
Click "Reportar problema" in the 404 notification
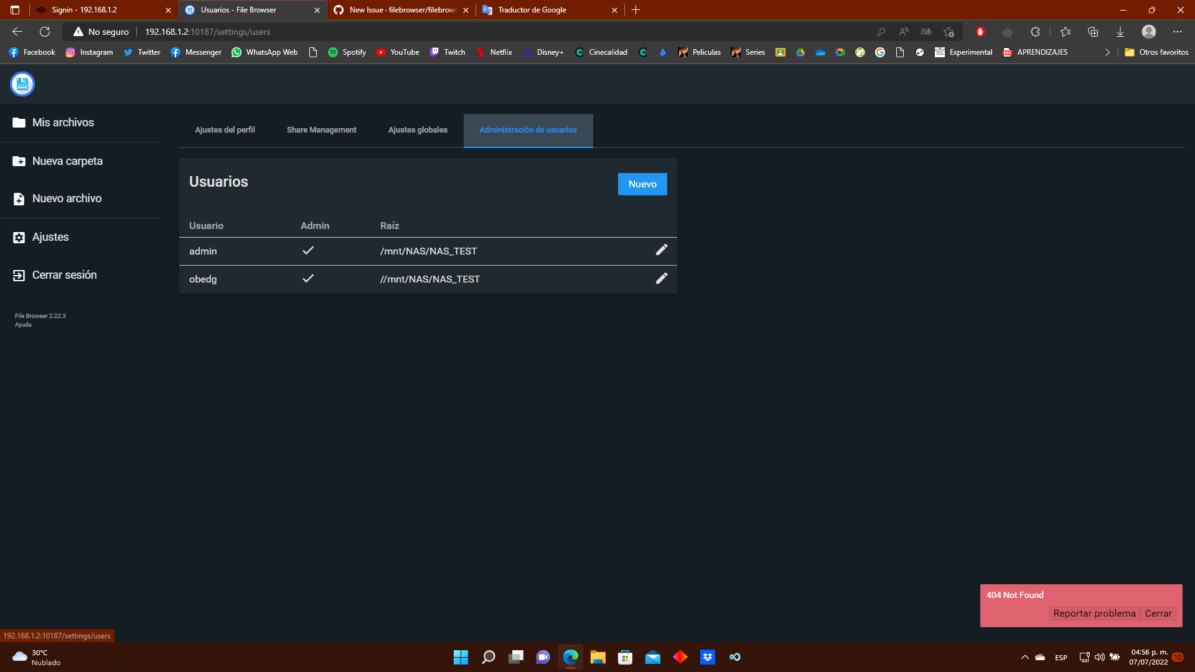click(1094, 613)
